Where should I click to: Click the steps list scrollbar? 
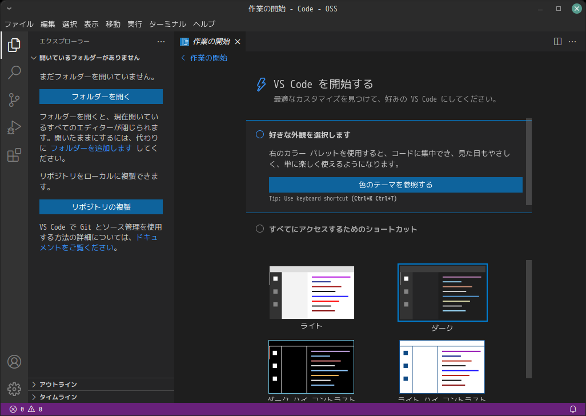pyautogui.click(x=528, y=162)
